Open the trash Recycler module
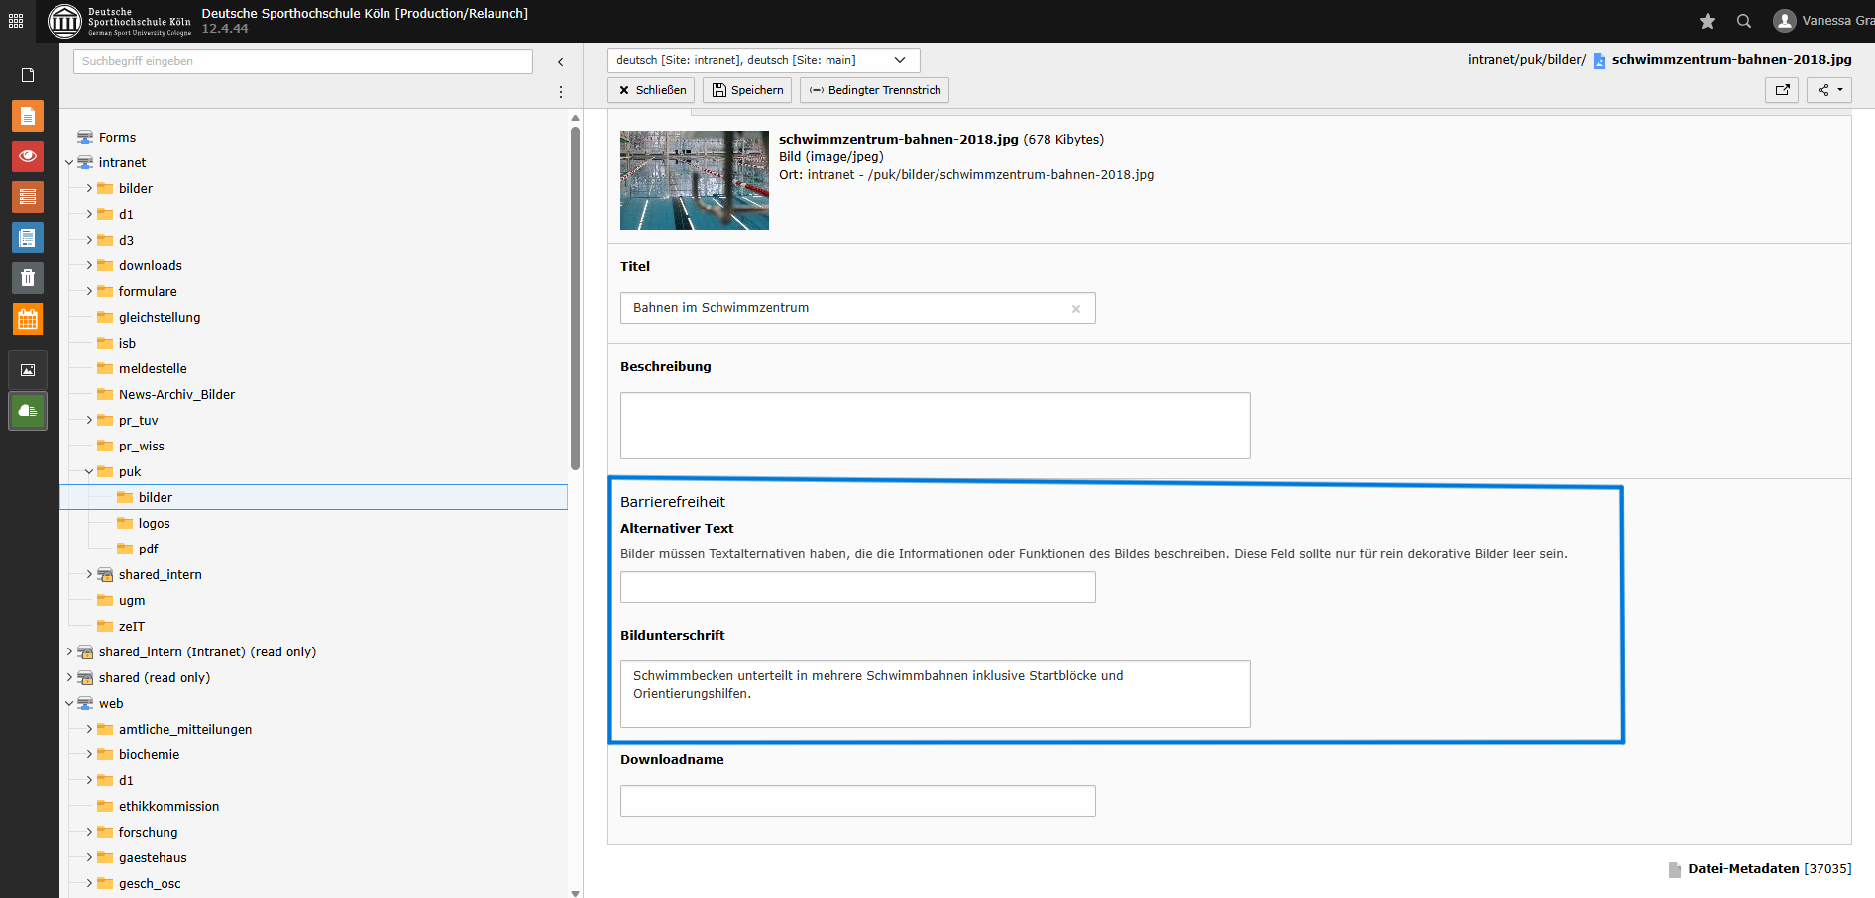Image resolution: width=1875 pixels, height=898 pixels. coord(28,278)
